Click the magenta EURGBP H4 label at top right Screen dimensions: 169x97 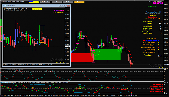[x=158, y=3]
